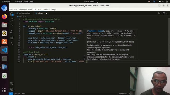
Task: Click Ln 19, Col 58 in status bar
Action: pos(122,94)
